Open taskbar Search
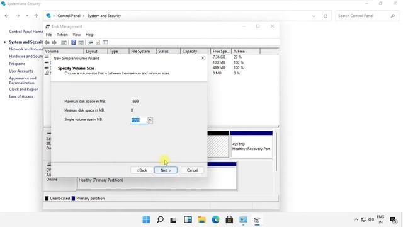403x227 pixels. coord(160,219)
